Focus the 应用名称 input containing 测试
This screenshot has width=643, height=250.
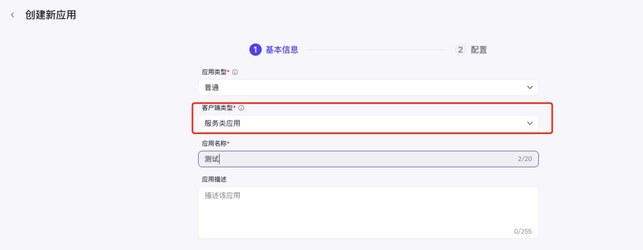coord(368,159)
